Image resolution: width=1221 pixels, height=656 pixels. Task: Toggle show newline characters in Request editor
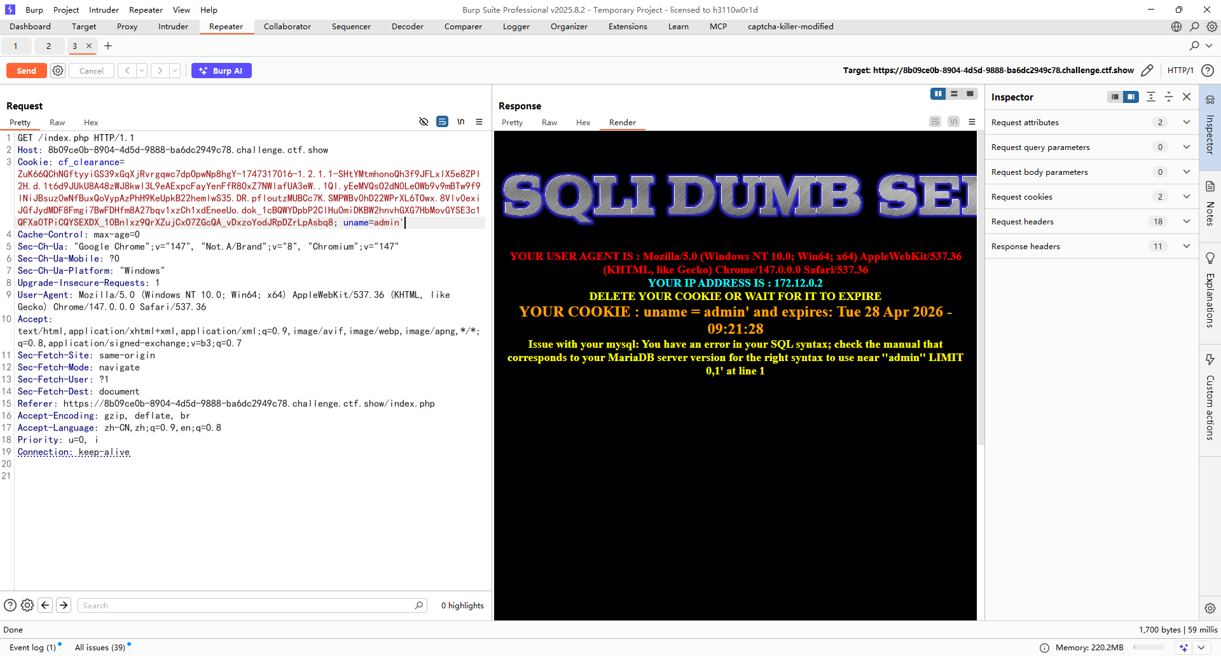pos(460,122)
